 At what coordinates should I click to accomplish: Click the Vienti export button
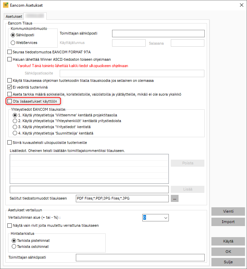point(228,211)
